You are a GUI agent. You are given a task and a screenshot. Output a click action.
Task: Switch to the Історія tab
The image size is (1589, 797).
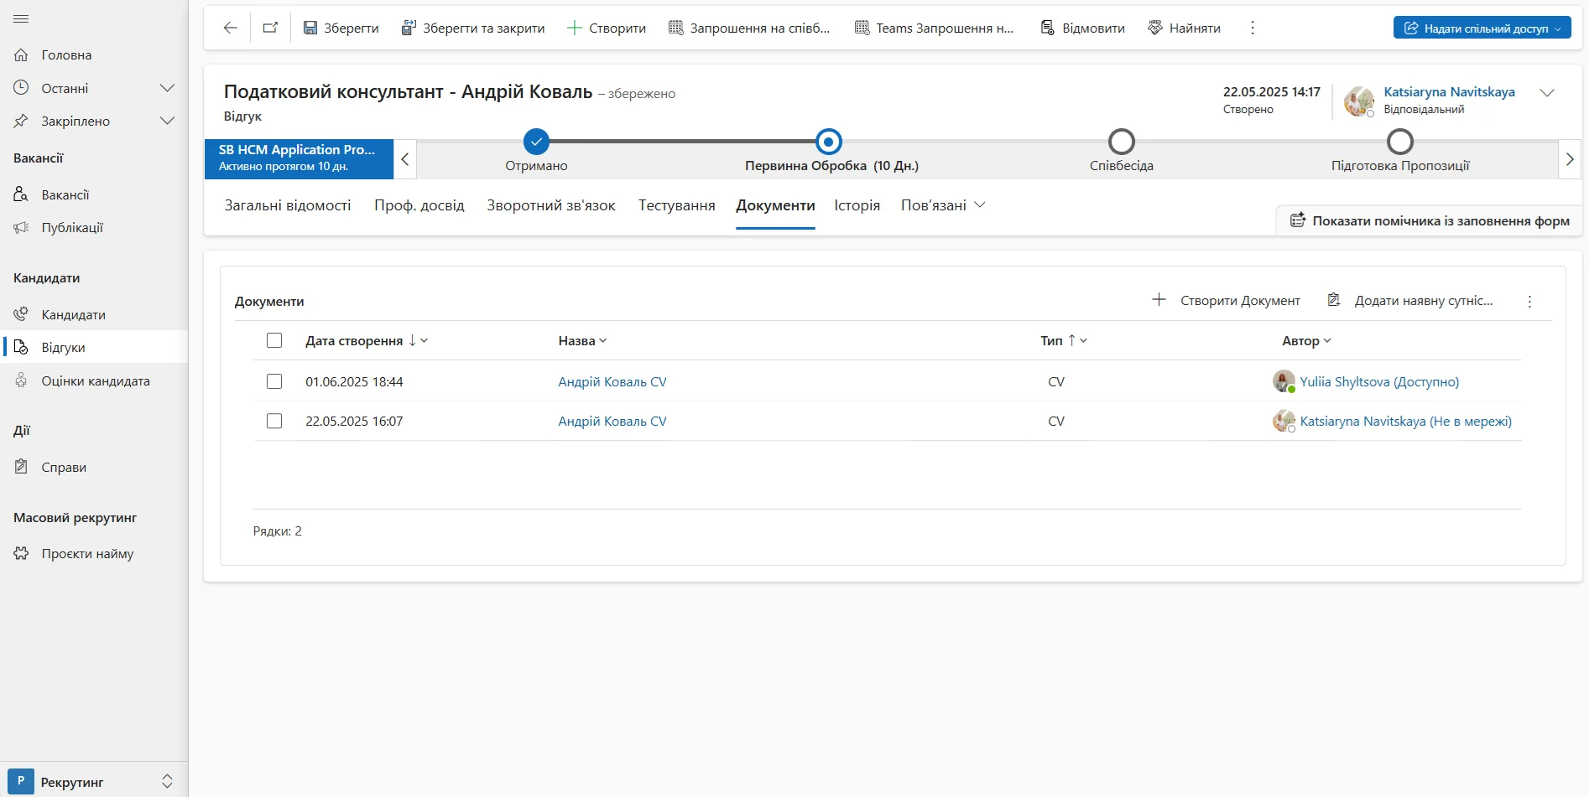(857, 205)
